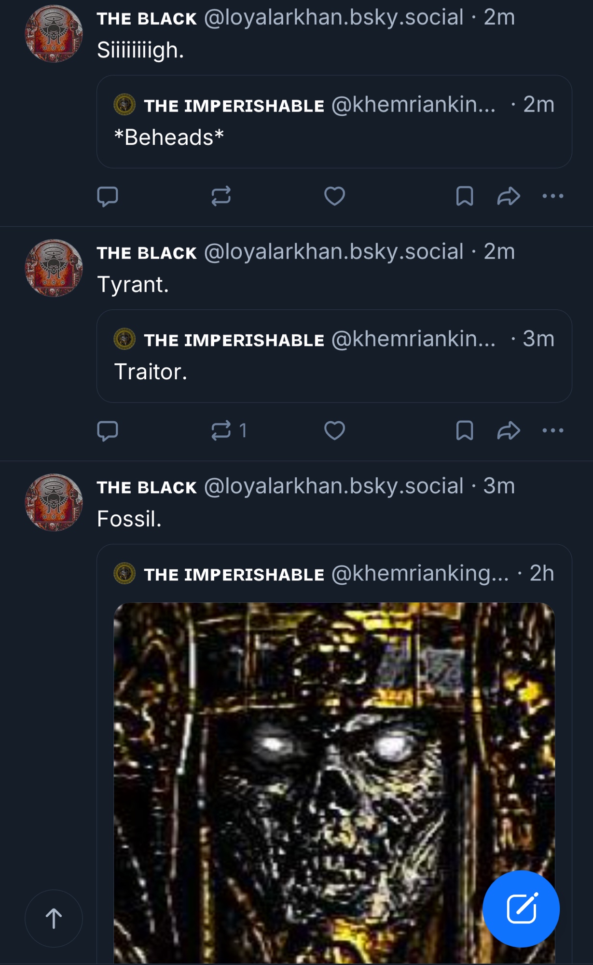
Task: Open THE BLACK avatar on "Fossil." post
Action: point(54,502)
